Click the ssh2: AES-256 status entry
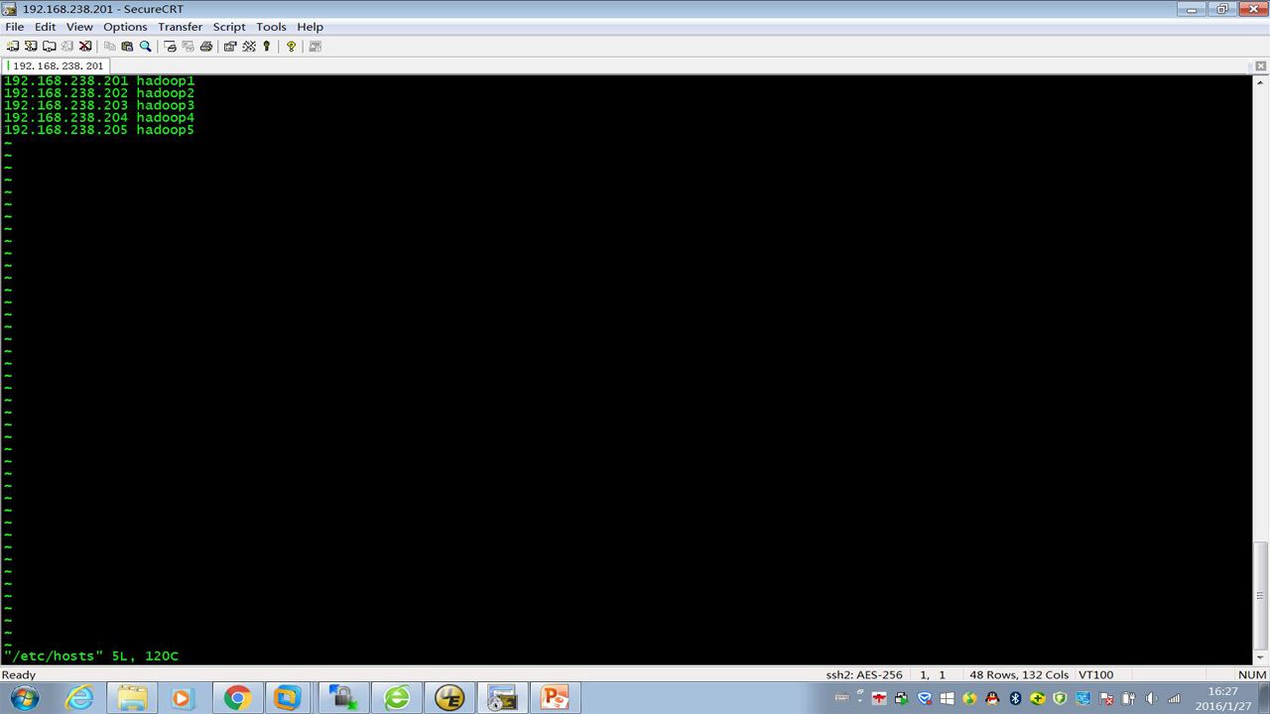Viewport: 1270px width, 714px height. coord(864,674)
